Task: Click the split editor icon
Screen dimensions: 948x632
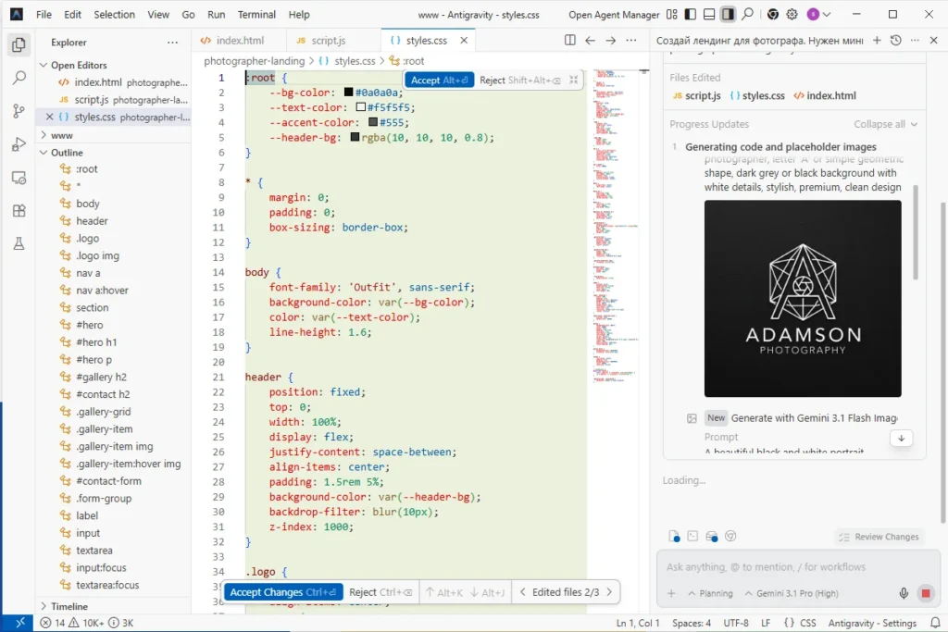Action: pos(569,41)
